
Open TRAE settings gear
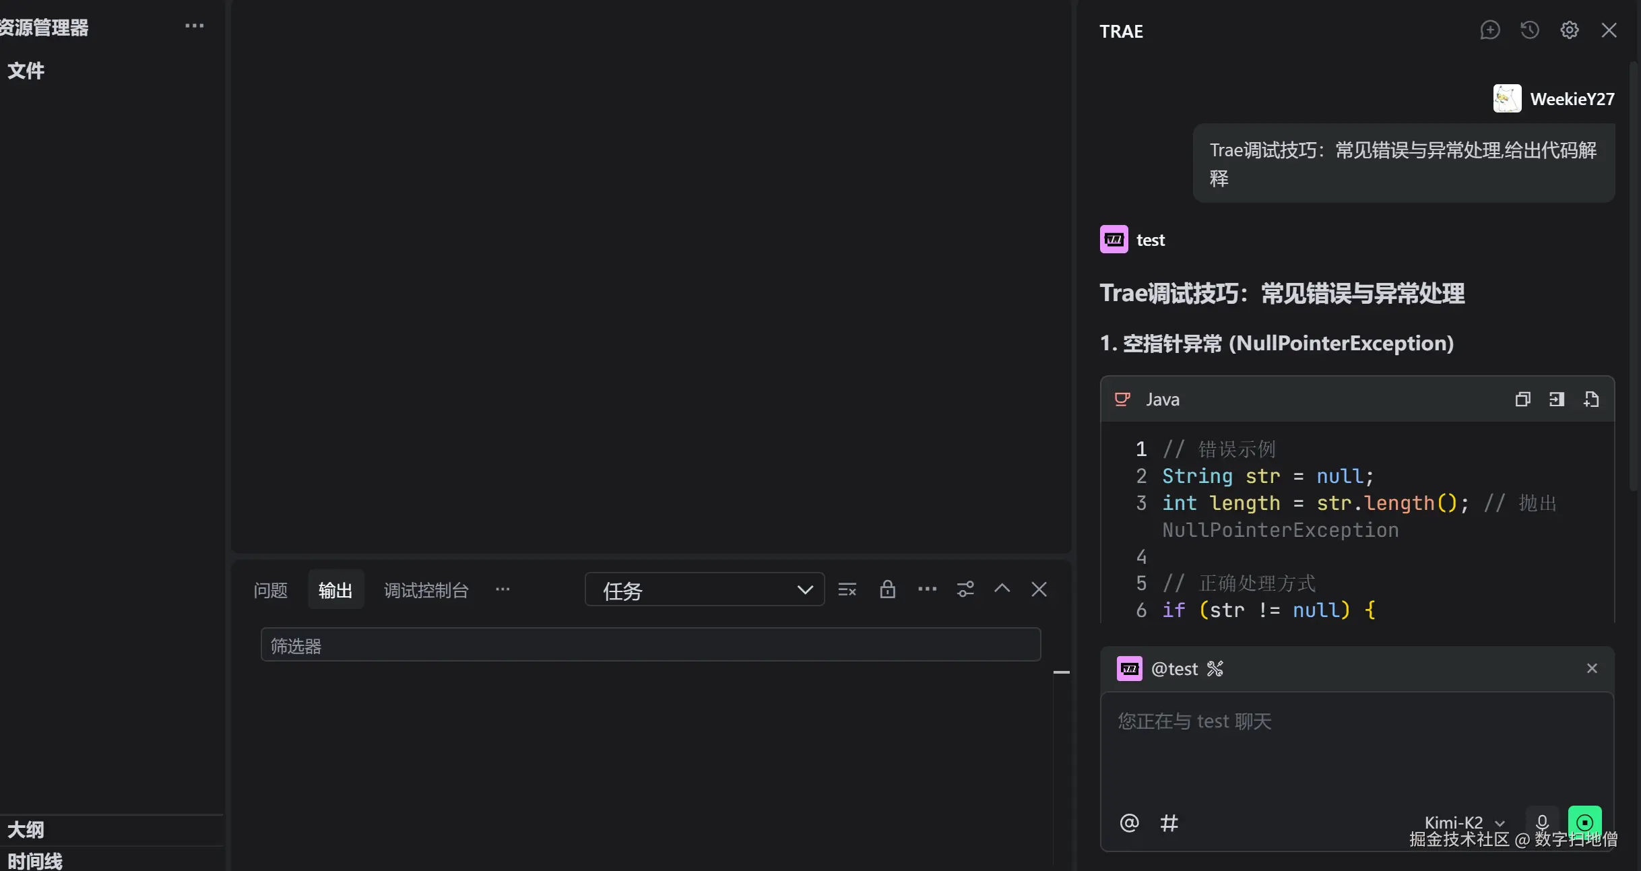click(x=1570, y=30)
